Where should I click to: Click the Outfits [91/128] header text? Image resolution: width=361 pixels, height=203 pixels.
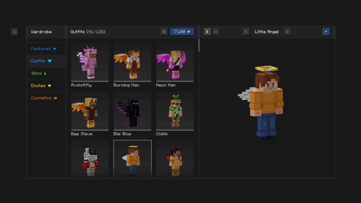(88, 32)
